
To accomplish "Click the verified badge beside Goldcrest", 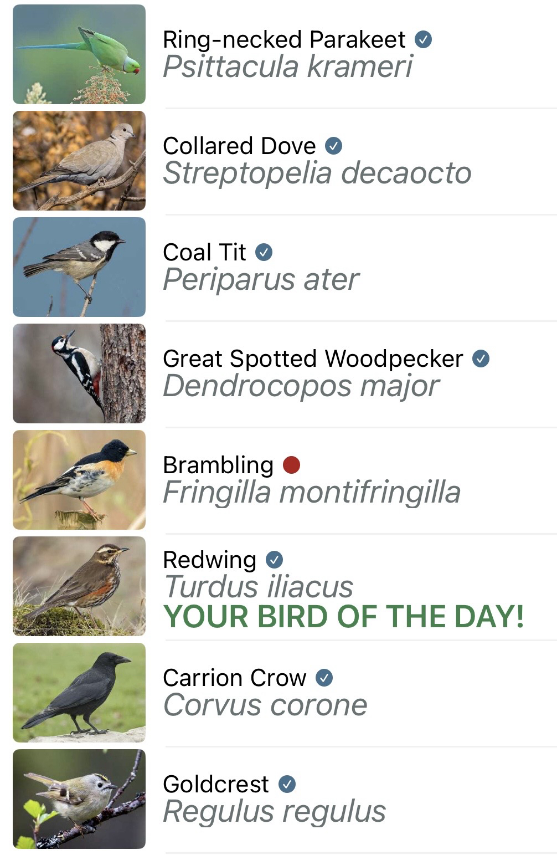I will [x=287, y=784].
